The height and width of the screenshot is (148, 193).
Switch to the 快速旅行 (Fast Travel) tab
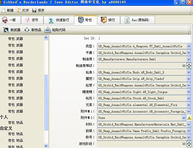click(x=59, y=20)
